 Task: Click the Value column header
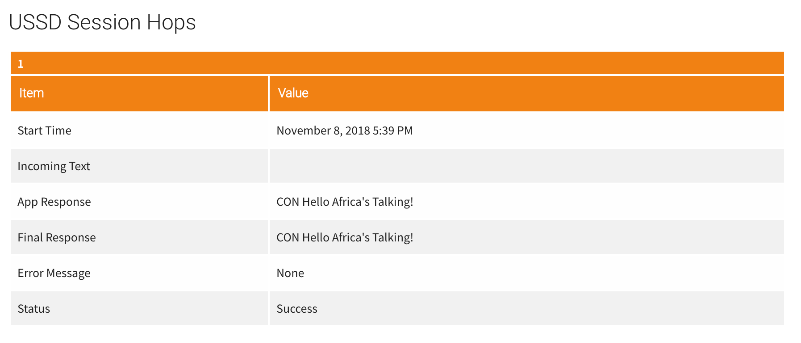527,93
